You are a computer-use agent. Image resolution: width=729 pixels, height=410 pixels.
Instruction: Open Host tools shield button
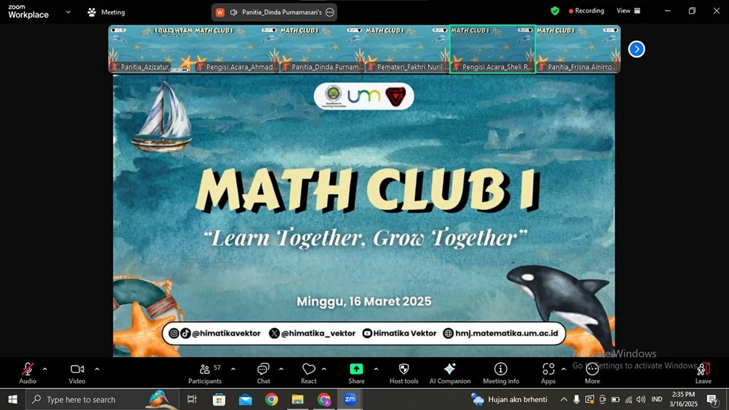click(x=404, y=373)
